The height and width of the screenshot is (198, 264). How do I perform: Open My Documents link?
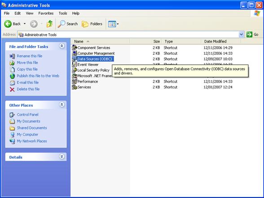point(28,121)
